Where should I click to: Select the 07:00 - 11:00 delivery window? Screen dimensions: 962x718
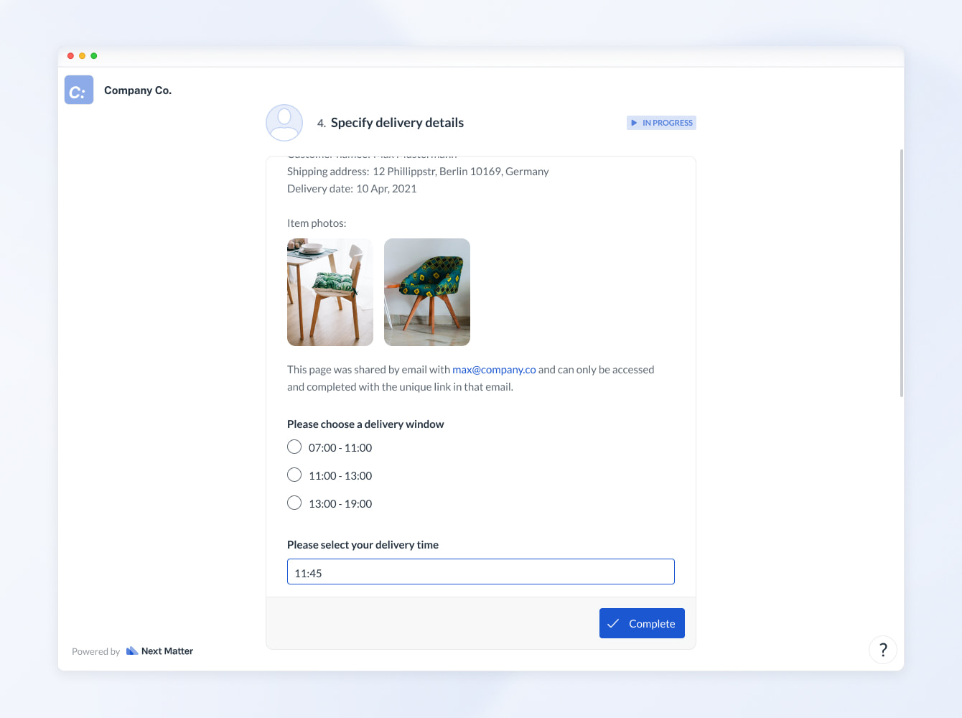(294, 447)
